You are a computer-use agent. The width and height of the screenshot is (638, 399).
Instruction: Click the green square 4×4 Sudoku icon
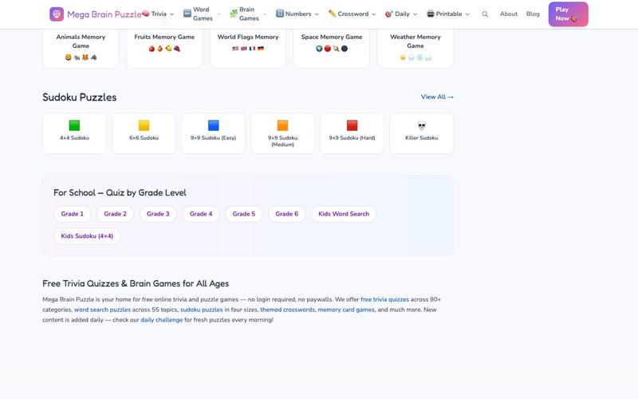point(74,125)
